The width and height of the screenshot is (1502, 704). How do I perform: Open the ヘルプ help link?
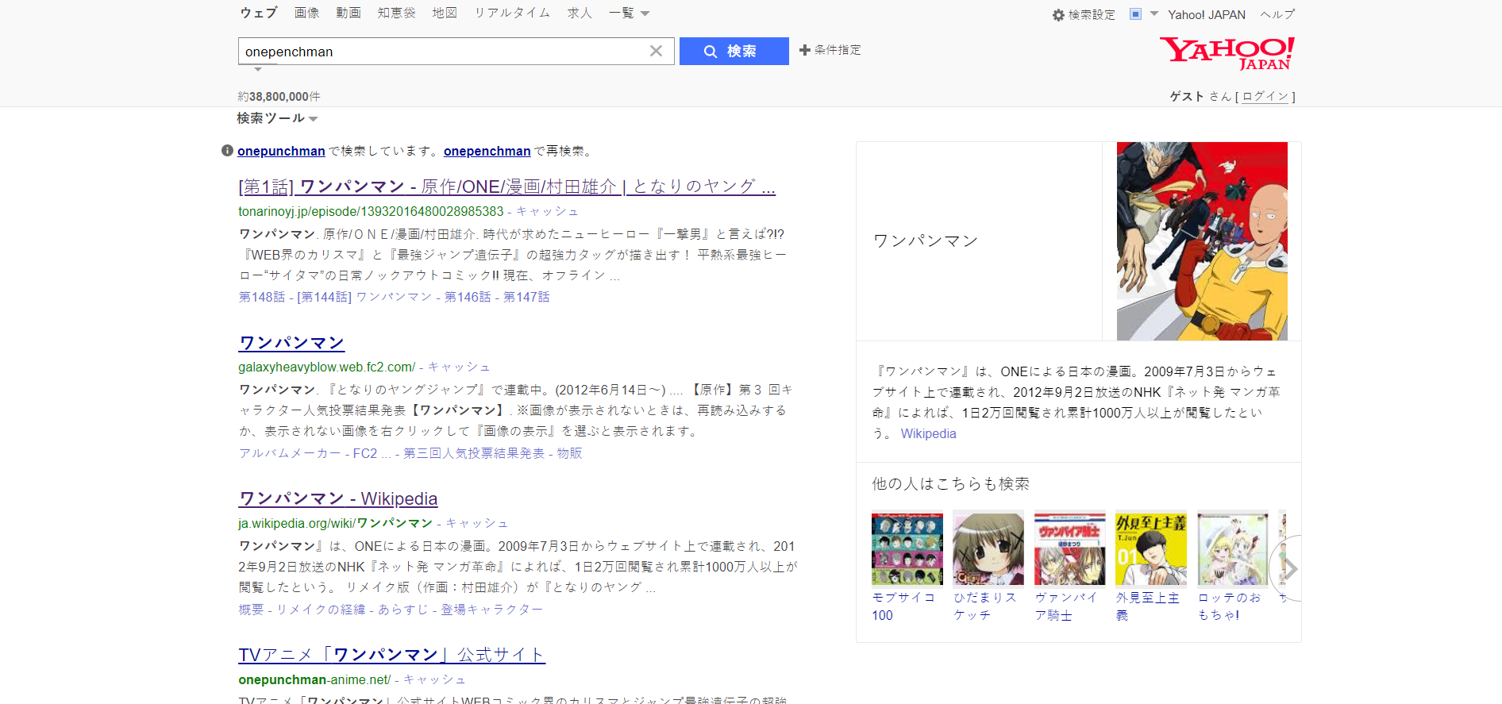tap(1277, 14)
